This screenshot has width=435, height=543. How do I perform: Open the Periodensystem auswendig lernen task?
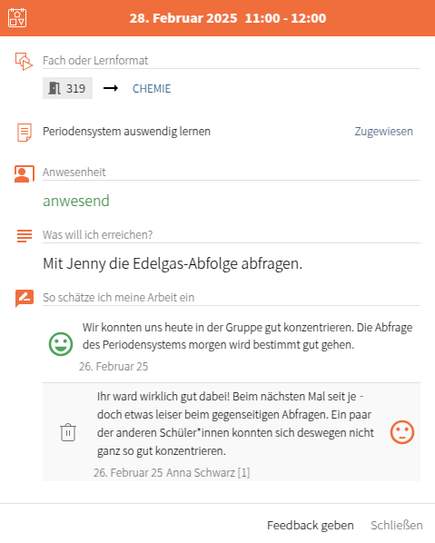pos(126,132)
